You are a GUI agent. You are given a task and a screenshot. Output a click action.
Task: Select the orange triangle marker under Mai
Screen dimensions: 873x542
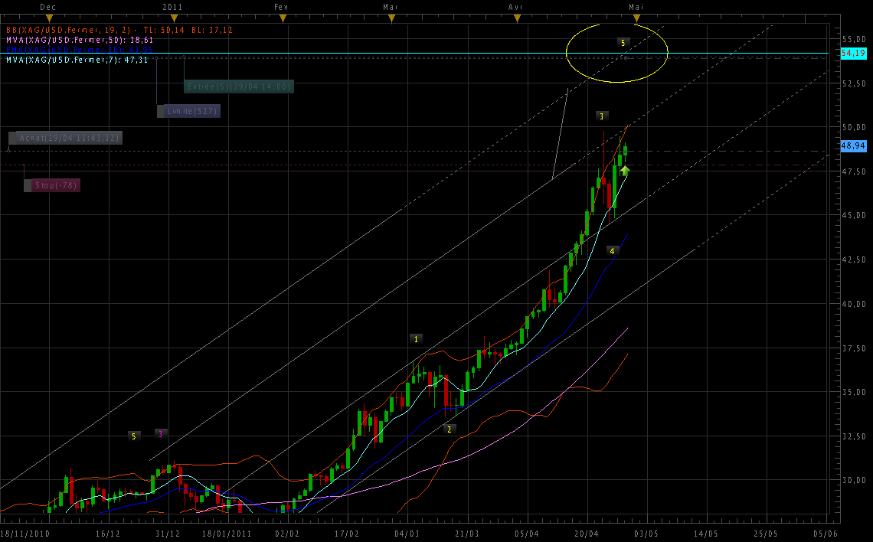pos(636,17)
